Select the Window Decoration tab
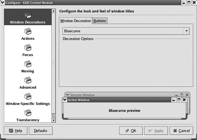Screen dimensions: 197x140 point(76,21)
